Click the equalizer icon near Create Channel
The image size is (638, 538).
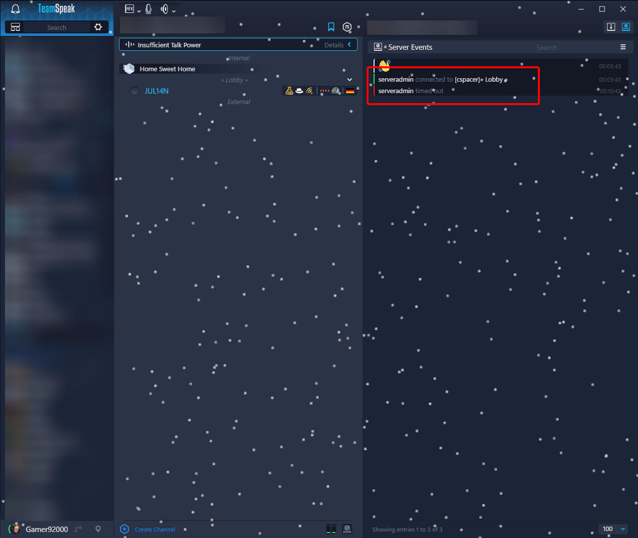[x=331, y=529]
